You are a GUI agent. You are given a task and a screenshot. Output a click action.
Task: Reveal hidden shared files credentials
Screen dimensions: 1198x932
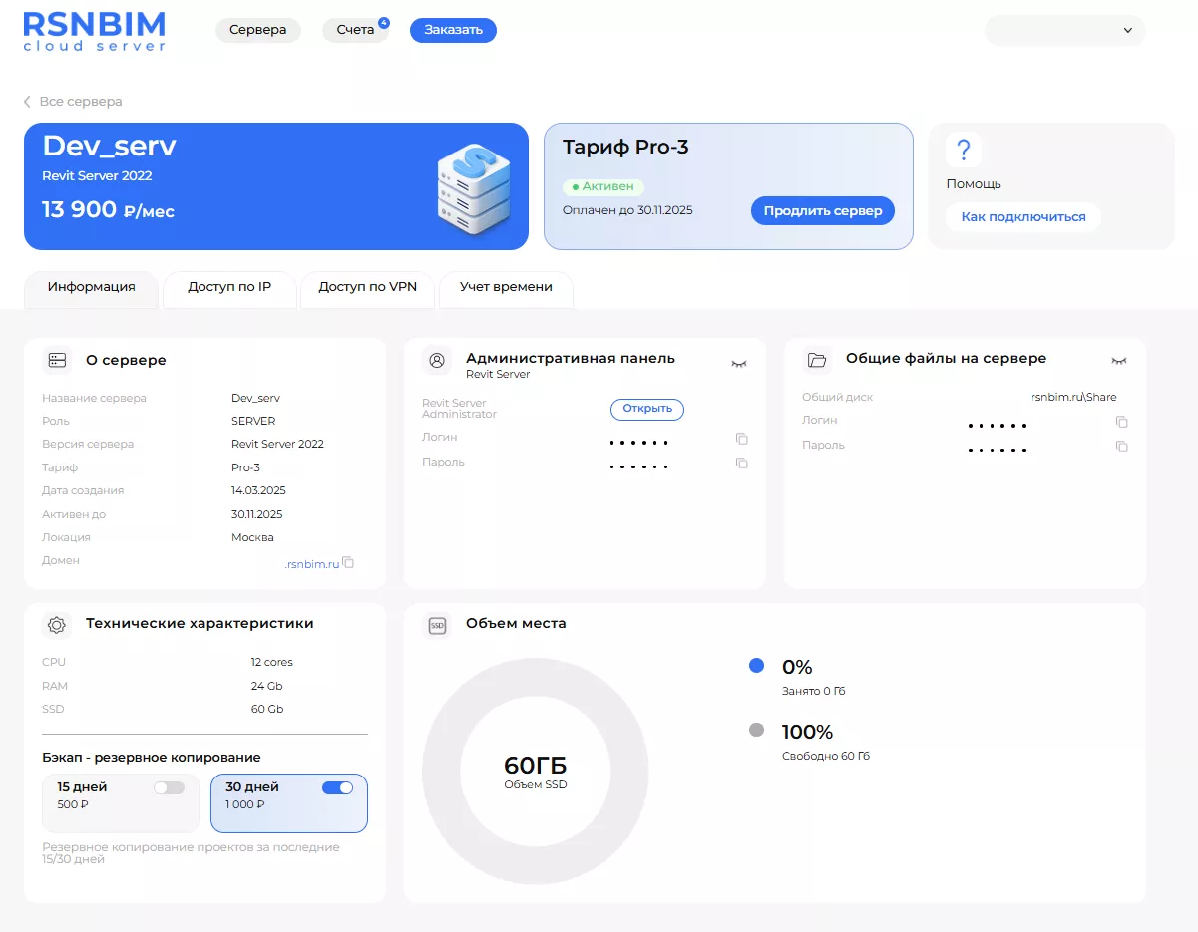click(x=1118, y=360)
